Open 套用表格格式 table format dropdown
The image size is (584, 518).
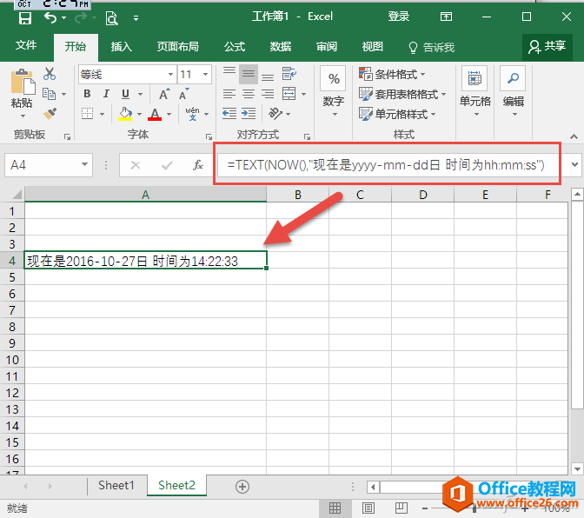pyautogui.click(x=402, y=94)
